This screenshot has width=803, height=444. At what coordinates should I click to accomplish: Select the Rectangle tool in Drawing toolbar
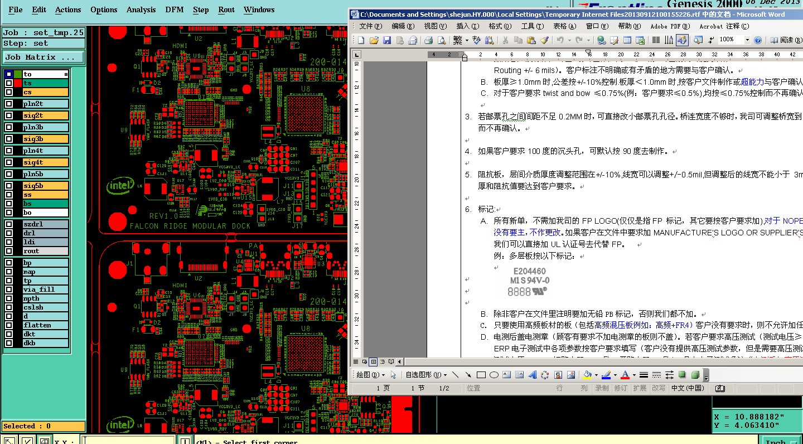pos(481,375)
